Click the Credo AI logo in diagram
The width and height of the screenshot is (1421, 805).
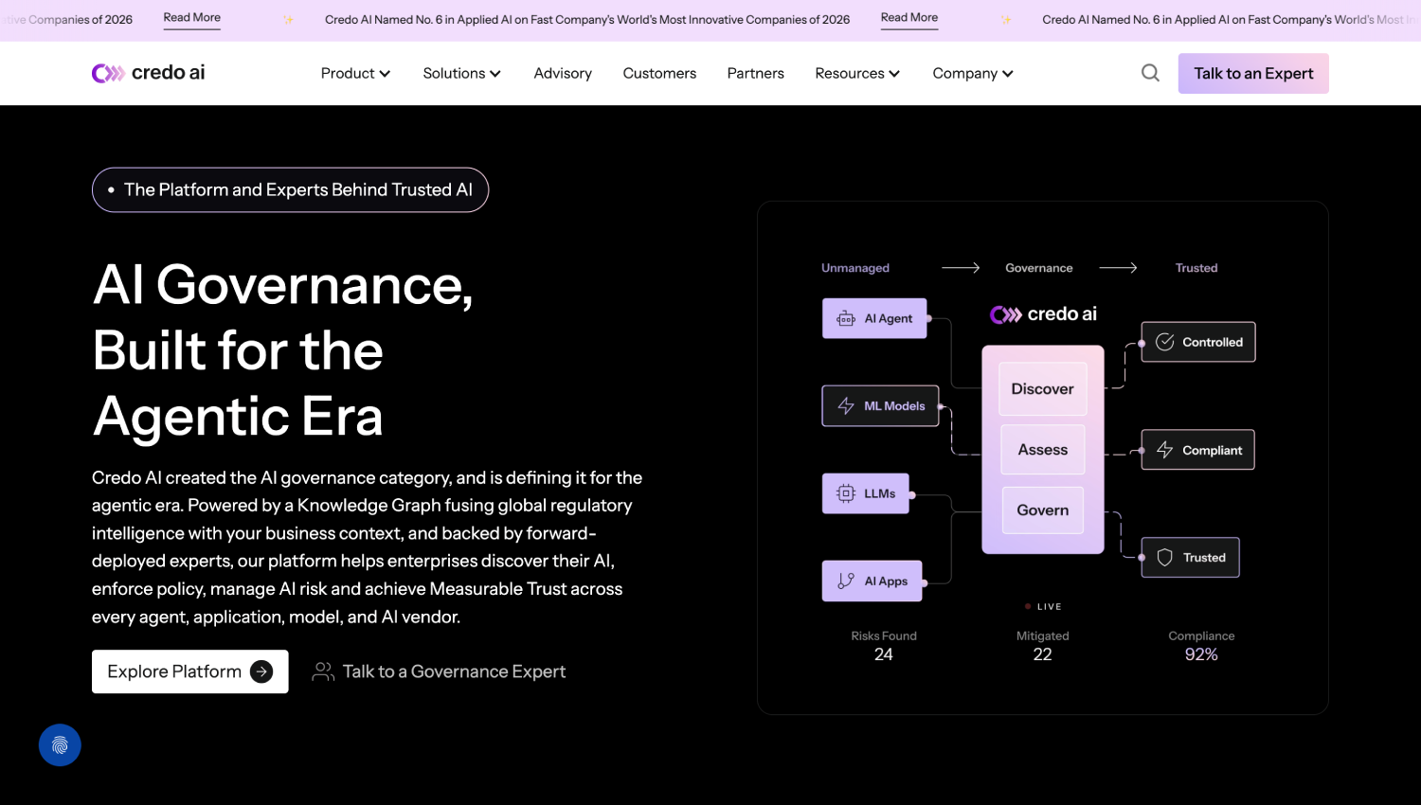(1043, 314)
